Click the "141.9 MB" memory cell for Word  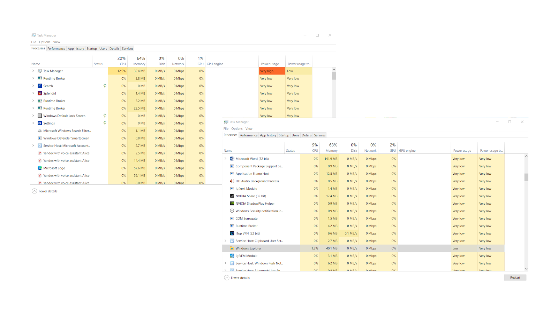point(330,159)
